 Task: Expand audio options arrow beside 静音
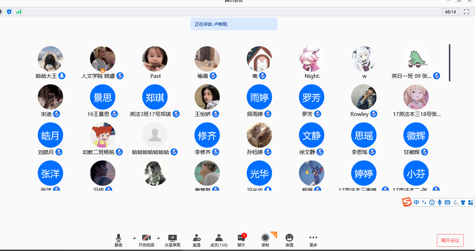pyautogui.click(x=134, y=238)
